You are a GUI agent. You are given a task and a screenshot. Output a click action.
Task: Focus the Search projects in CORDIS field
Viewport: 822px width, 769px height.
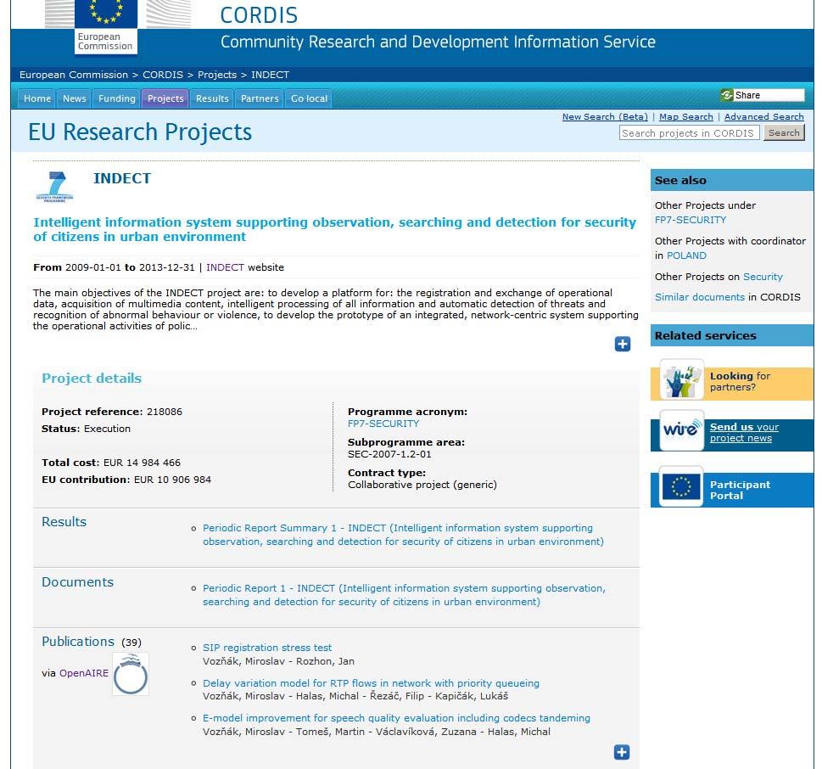(x=689, y=132)
